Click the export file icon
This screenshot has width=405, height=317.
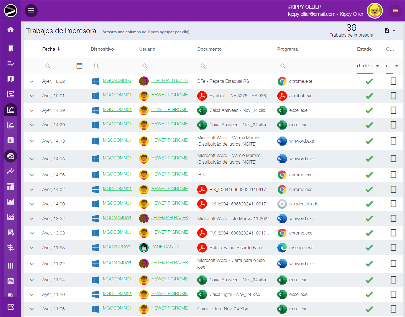387,31
